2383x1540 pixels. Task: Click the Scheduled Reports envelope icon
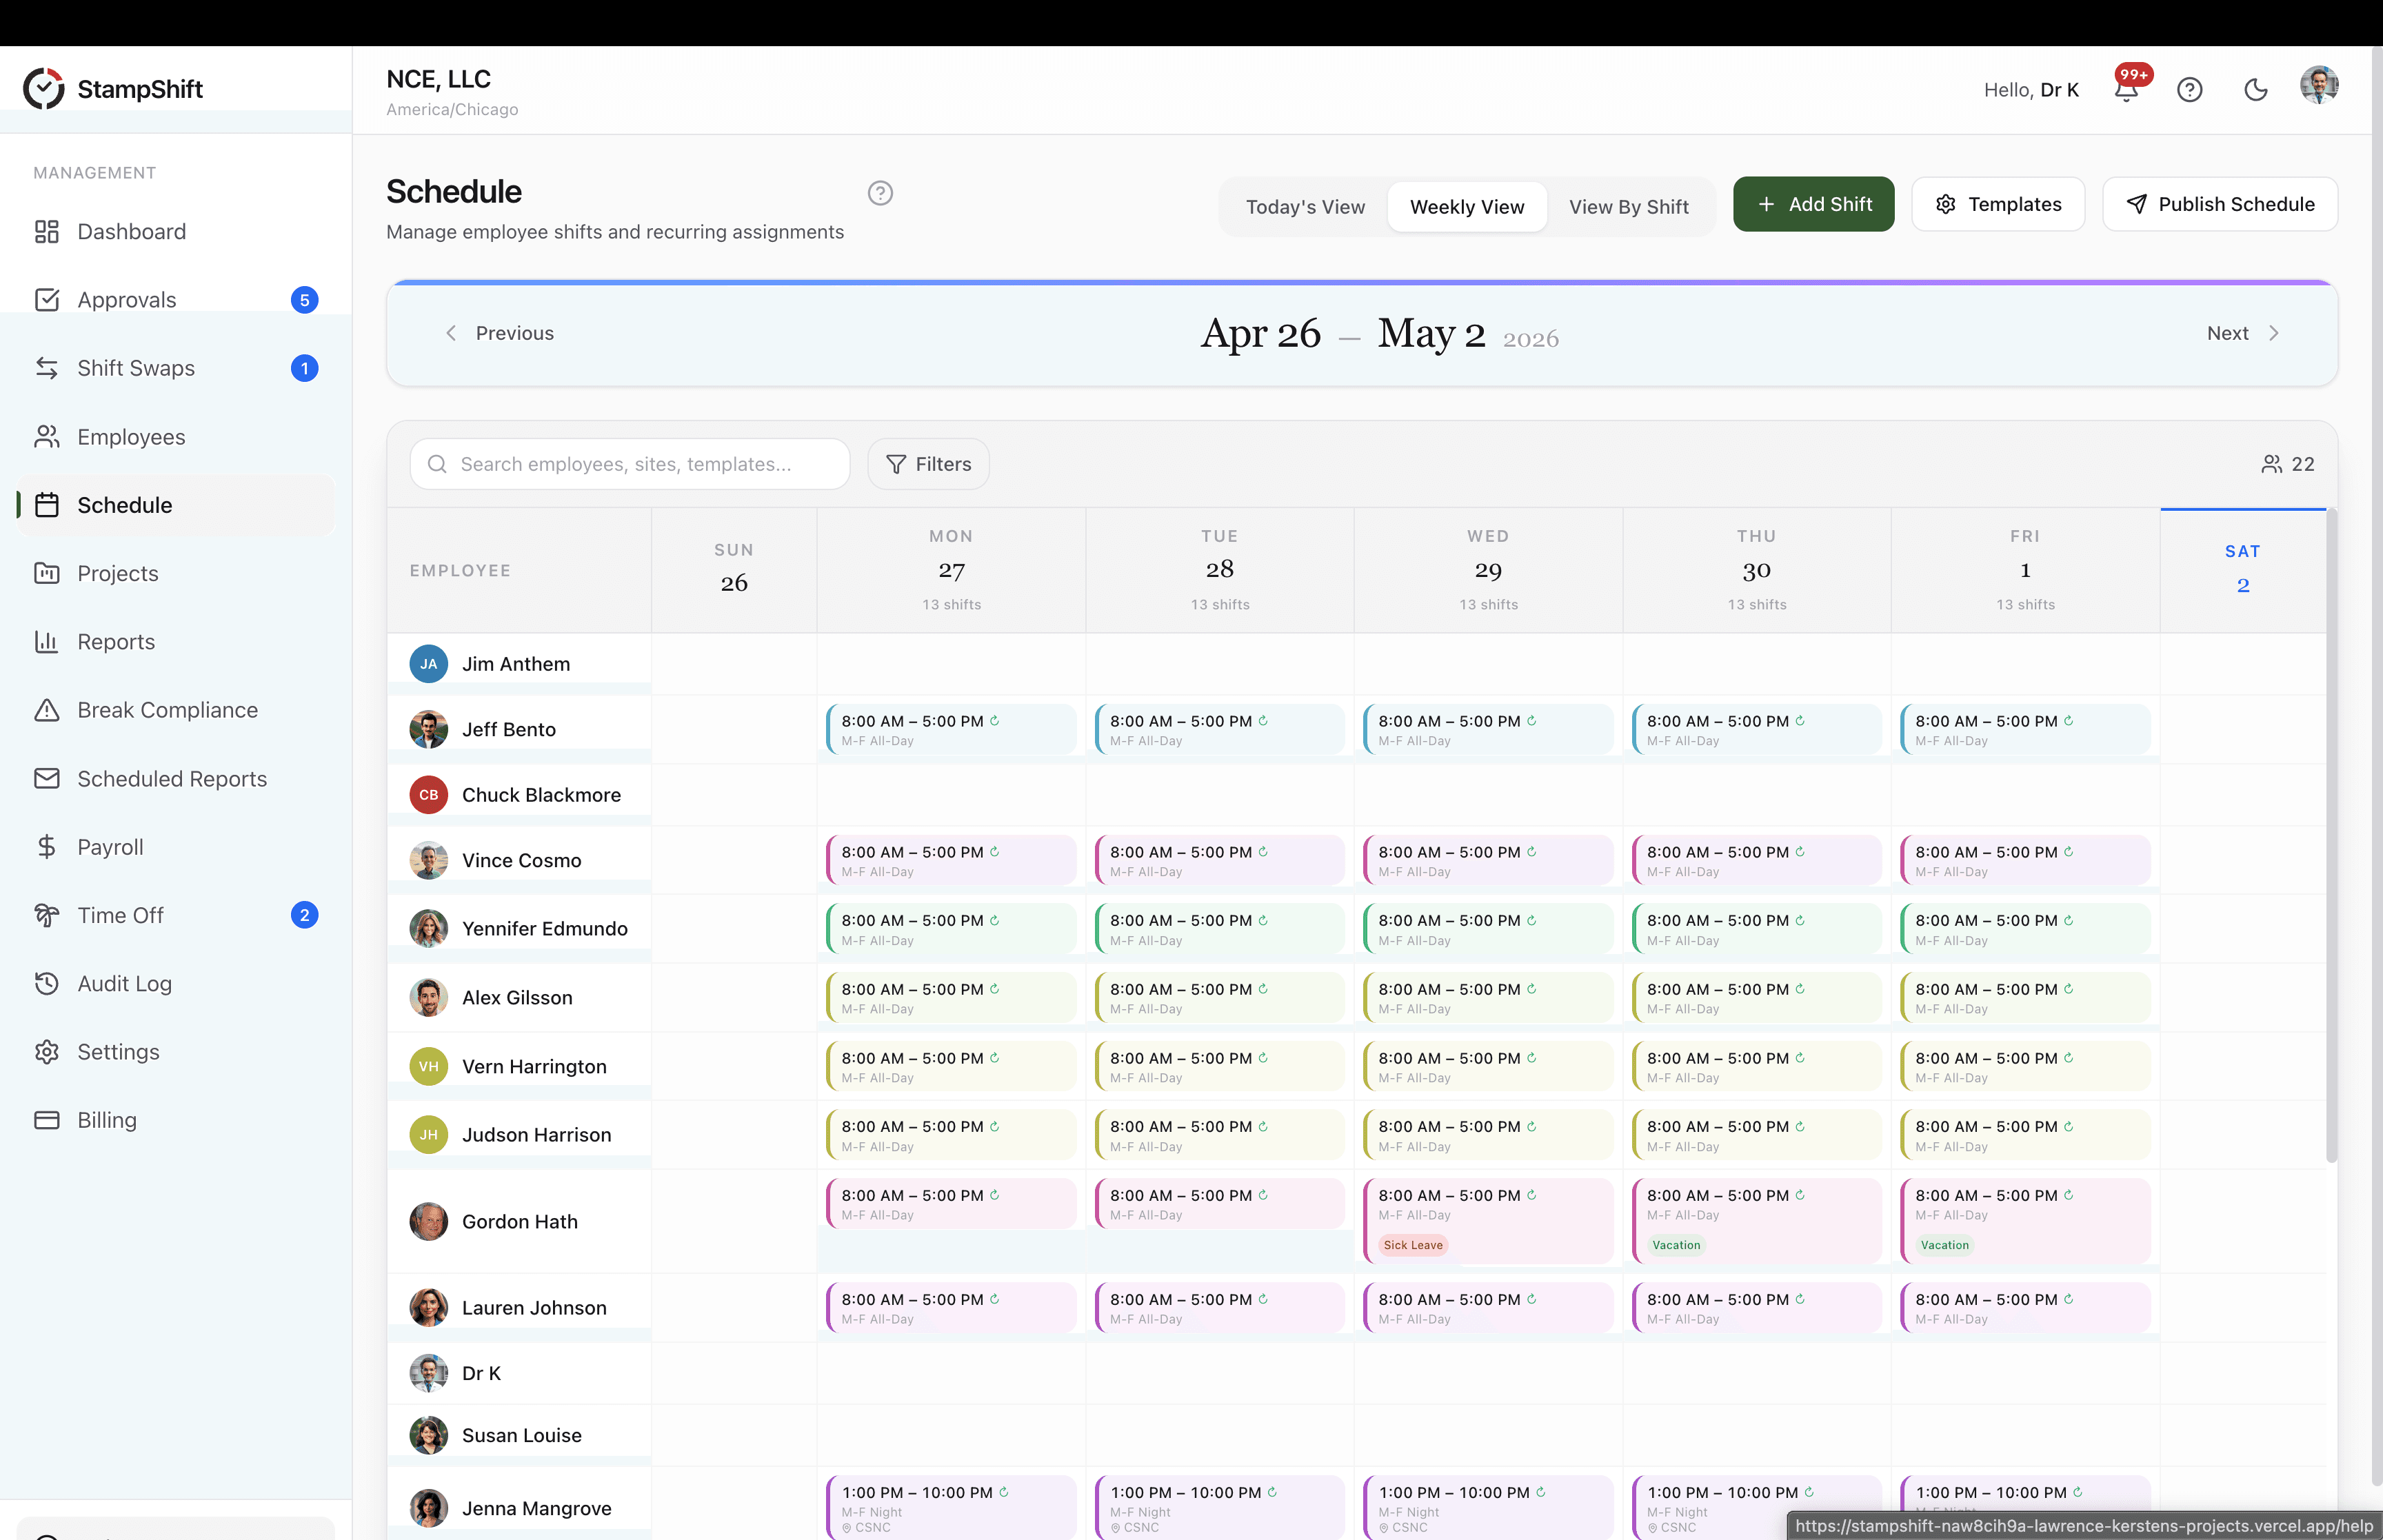coord(47,778)
